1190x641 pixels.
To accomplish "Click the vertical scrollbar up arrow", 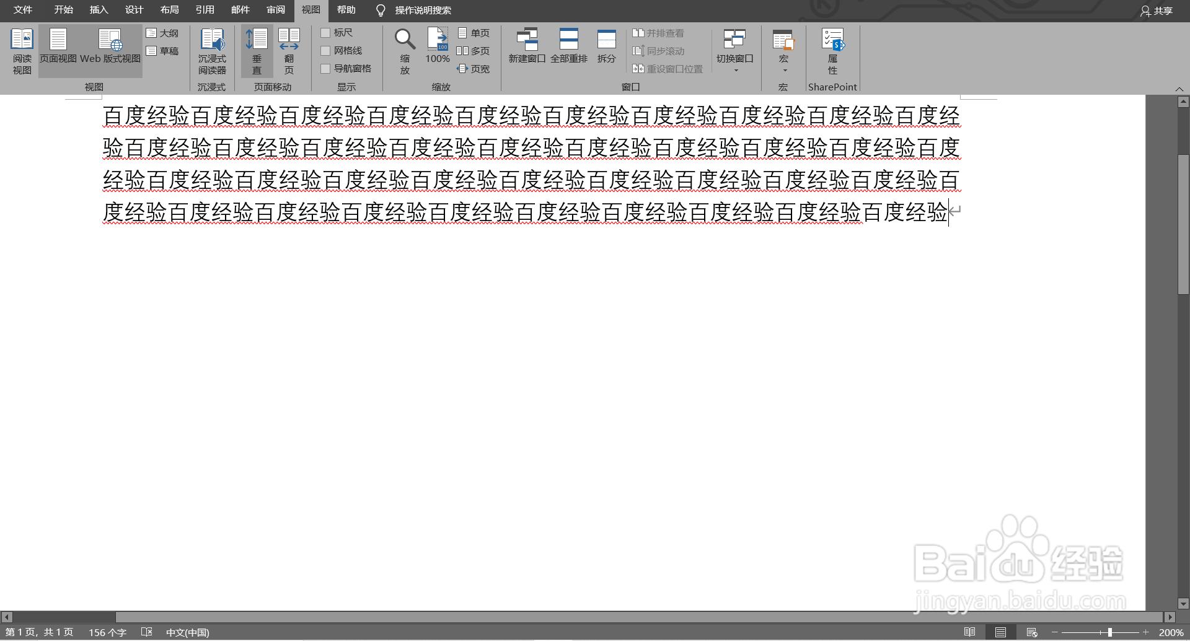I will (x=1183, y=102).
